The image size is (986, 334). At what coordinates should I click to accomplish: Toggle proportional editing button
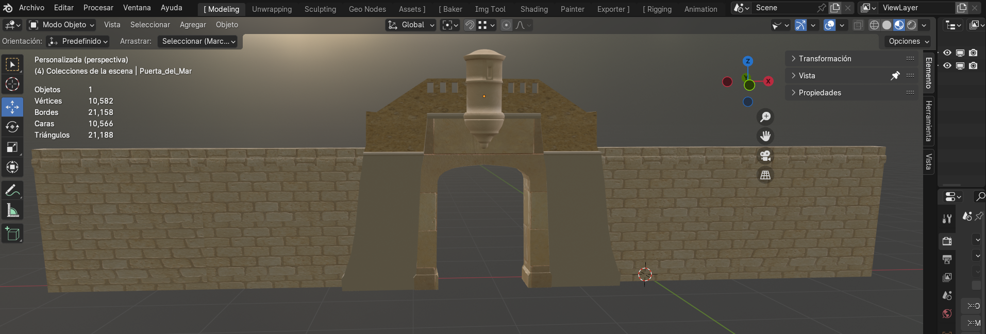click(x=507, y=25)
